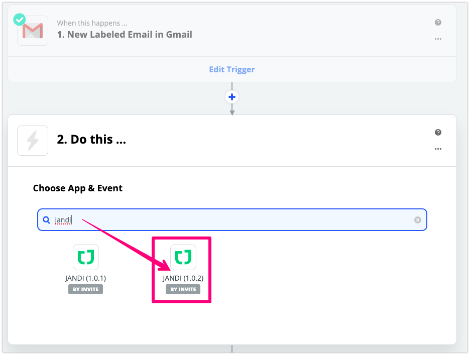This screenshot has height=355, width=470.
Task: Click the green checkmark badge on the Gmail step
Action: pos(20,20)
